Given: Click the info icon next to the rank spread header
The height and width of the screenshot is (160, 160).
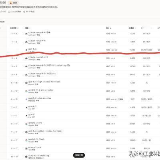Looking at the screenshot, I should pyautogui.click(x=18, y=28).
